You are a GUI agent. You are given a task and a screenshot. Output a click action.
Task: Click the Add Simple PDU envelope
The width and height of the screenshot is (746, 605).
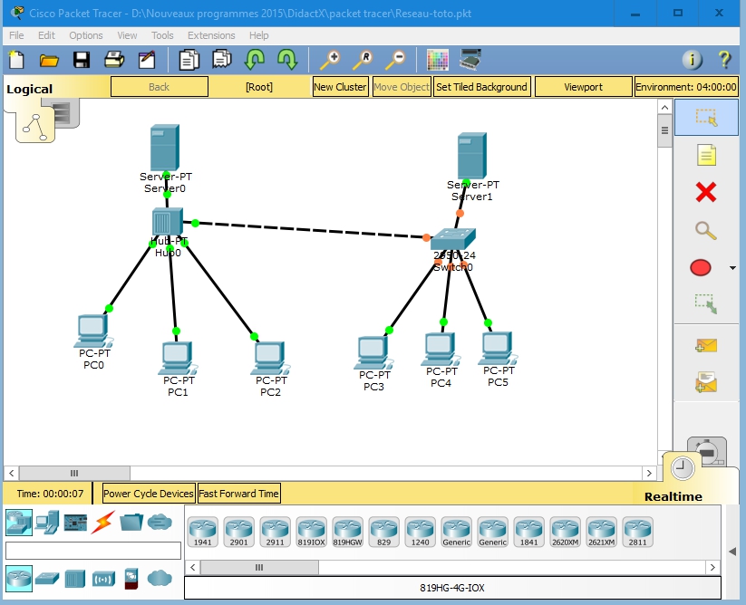click(x=706, y=345)
